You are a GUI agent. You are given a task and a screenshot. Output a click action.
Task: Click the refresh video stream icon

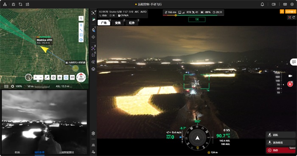(294, 17)
